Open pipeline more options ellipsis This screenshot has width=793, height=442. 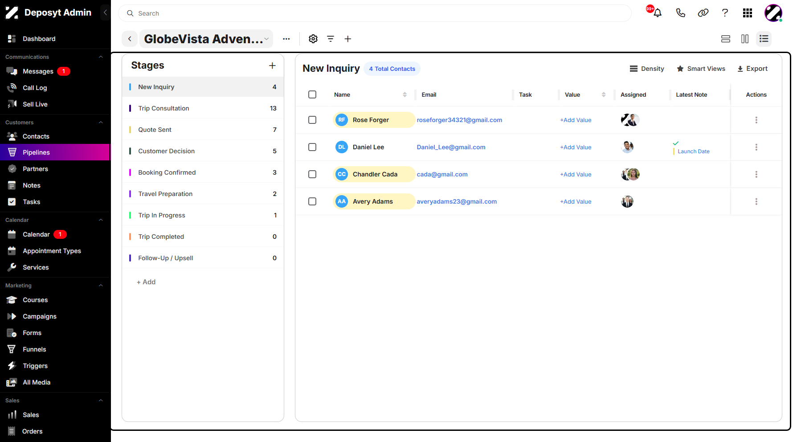286,39
